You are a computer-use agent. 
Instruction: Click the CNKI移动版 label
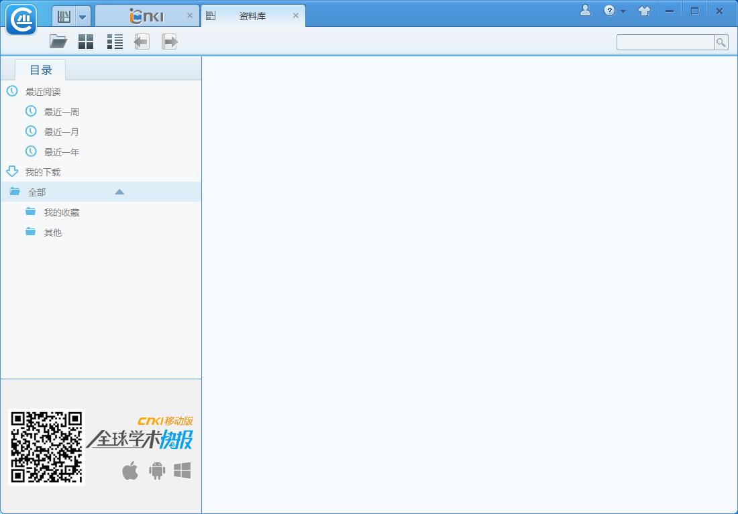[x=165, y=421]
